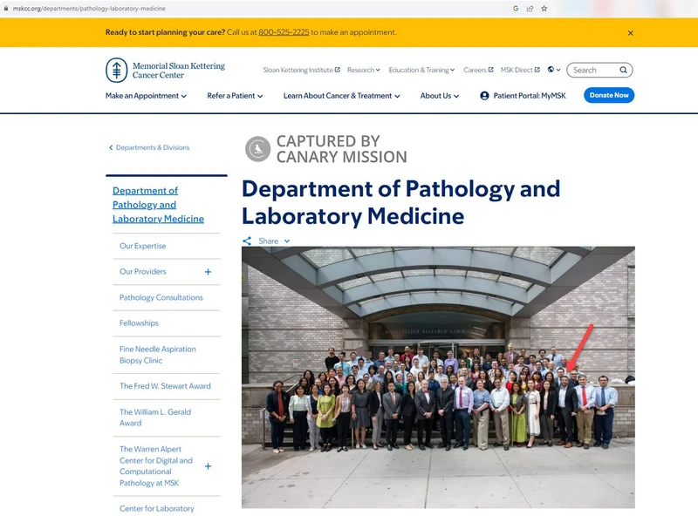Click the Share icon above the photo

(x=247, y=241)
